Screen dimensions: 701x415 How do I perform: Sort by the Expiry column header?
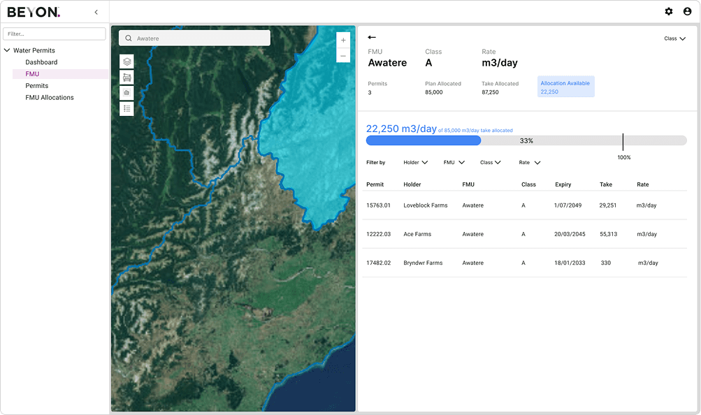point(563,184)
